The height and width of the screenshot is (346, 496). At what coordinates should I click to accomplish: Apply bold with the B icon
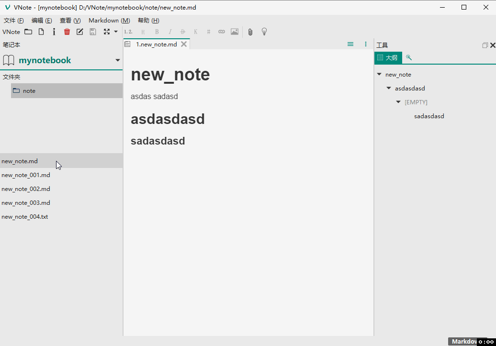[x=157, y=32]
